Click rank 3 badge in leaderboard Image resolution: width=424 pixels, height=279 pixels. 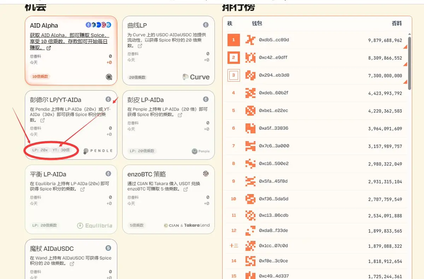coord(234,75)
